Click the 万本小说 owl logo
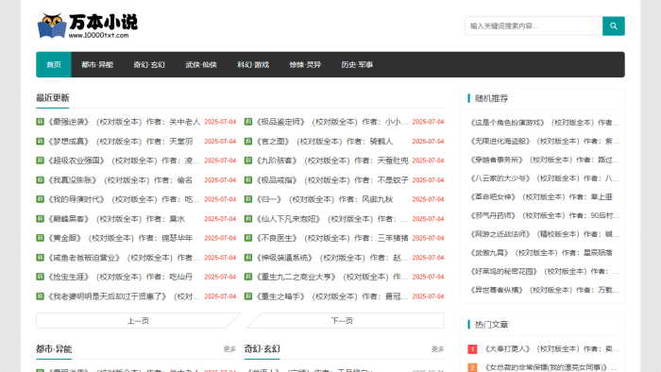This screenshot has width=661, height=372. [87, 25]
